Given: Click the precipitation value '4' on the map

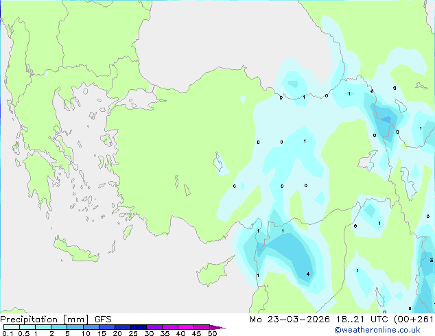Looking at the screenshot, I should click(308, 274).
